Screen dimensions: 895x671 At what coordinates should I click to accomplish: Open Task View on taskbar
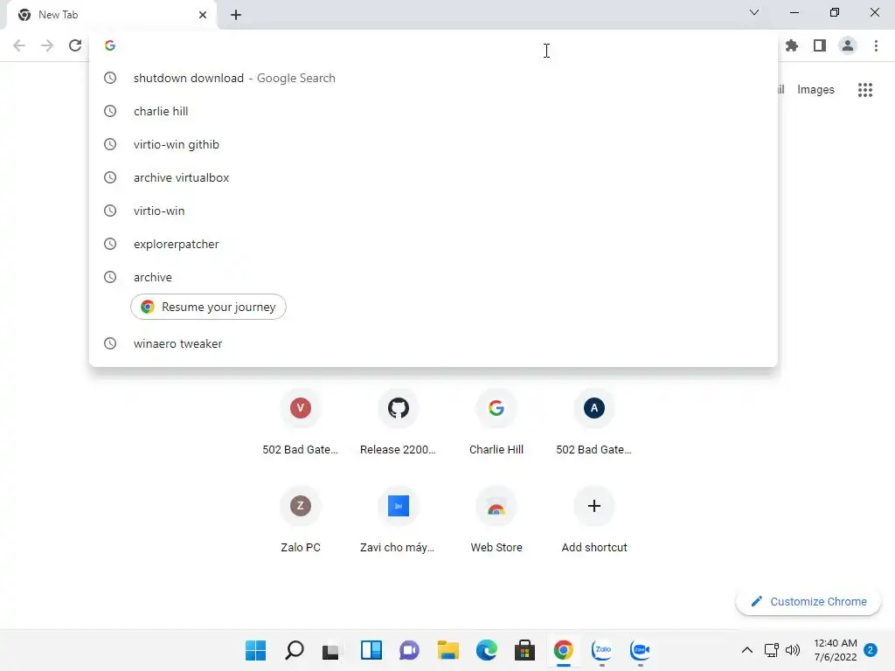331,650
